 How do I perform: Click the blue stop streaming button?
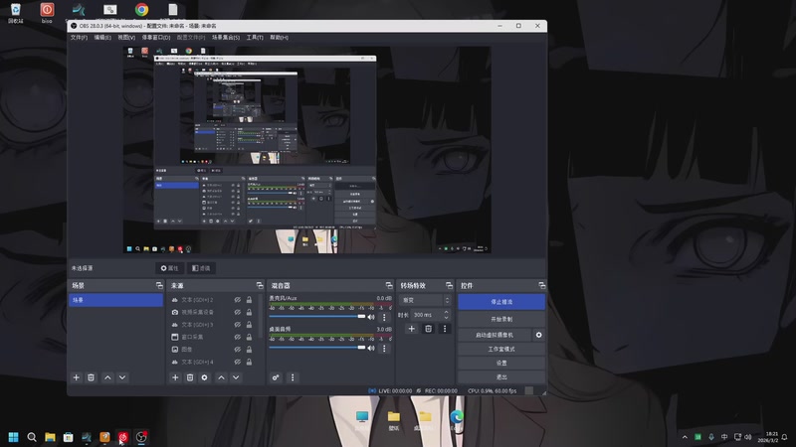501,302
